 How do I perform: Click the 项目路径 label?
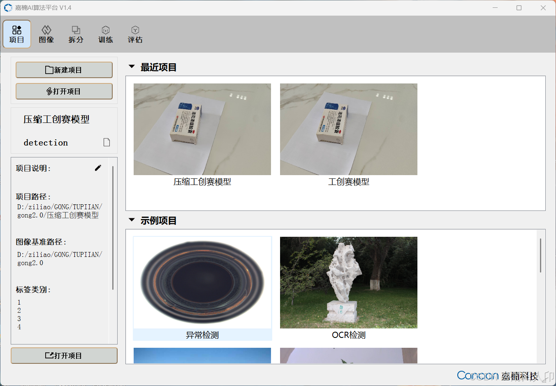point(33,197)
